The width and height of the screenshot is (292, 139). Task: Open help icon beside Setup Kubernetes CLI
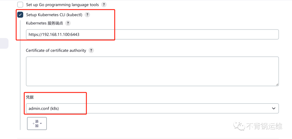click(x=87, y=15)
